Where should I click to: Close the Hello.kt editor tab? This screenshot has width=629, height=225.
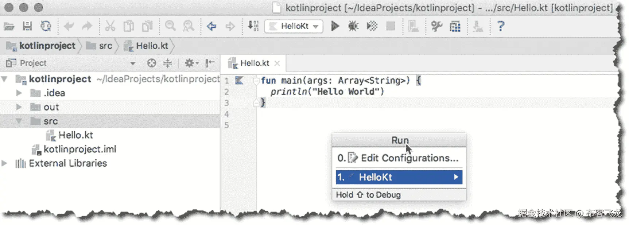[277, 63]
